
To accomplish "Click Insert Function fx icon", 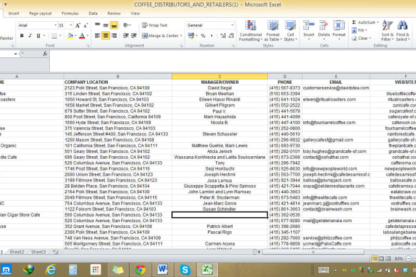I will point(45,54).
